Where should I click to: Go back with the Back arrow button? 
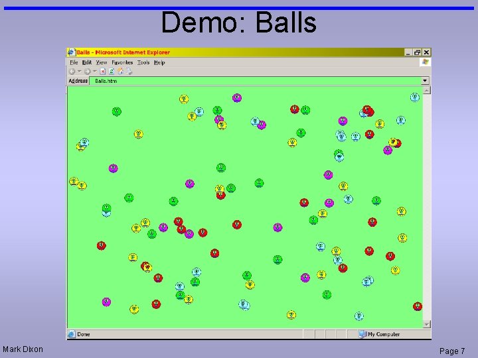[72, 72]
